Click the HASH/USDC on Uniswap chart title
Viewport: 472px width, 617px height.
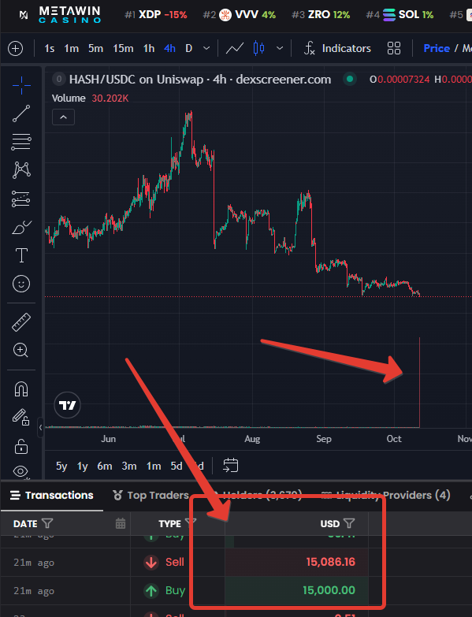click(x=200, y=80)
